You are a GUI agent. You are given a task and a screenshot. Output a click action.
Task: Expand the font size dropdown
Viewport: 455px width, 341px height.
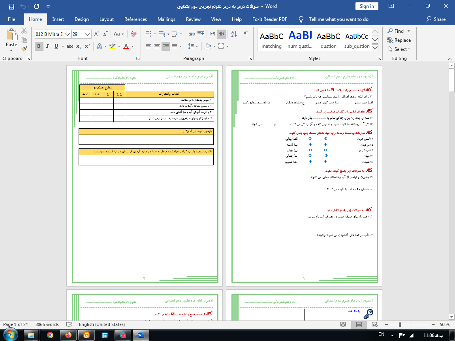tap(88, 34)
